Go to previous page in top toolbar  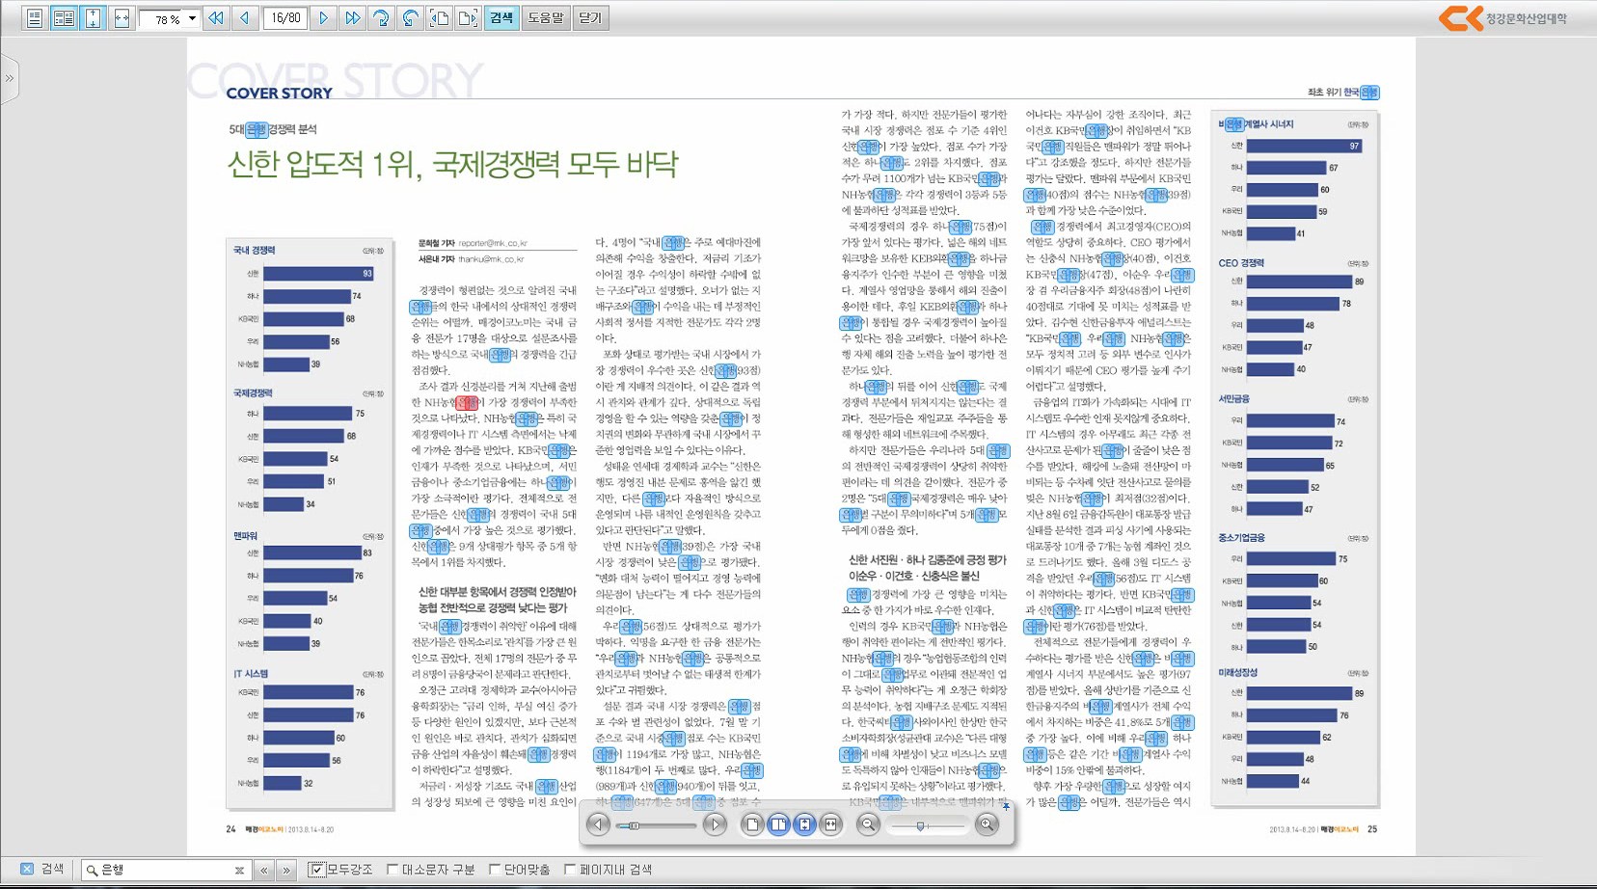point(245,18)
